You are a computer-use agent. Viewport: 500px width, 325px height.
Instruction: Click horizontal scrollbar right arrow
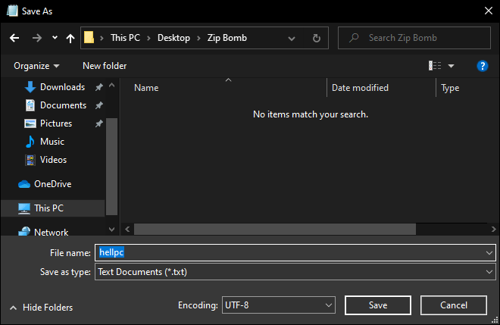pyautogui.click(x=493, y=229)
